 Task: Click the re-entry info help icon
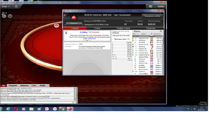coord(101,48)
